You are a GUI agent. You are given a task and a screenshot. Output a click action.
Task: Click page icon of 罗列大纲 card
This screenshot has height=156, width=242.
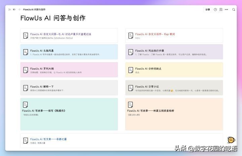(26, 70)
